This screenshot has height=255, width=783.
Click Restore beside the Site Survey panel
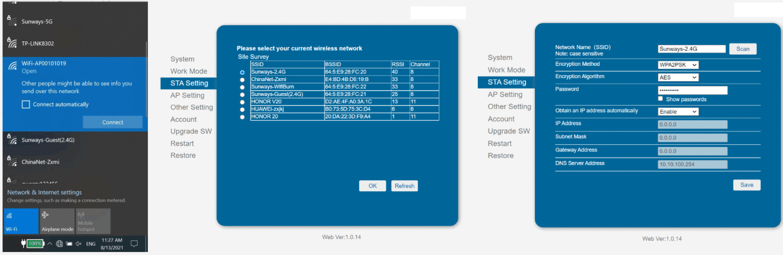pos(183,155)
